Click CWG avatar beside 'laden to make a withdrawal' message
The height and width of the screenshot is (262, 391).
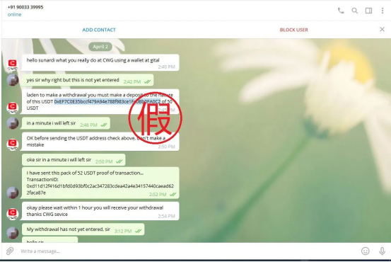12,108
